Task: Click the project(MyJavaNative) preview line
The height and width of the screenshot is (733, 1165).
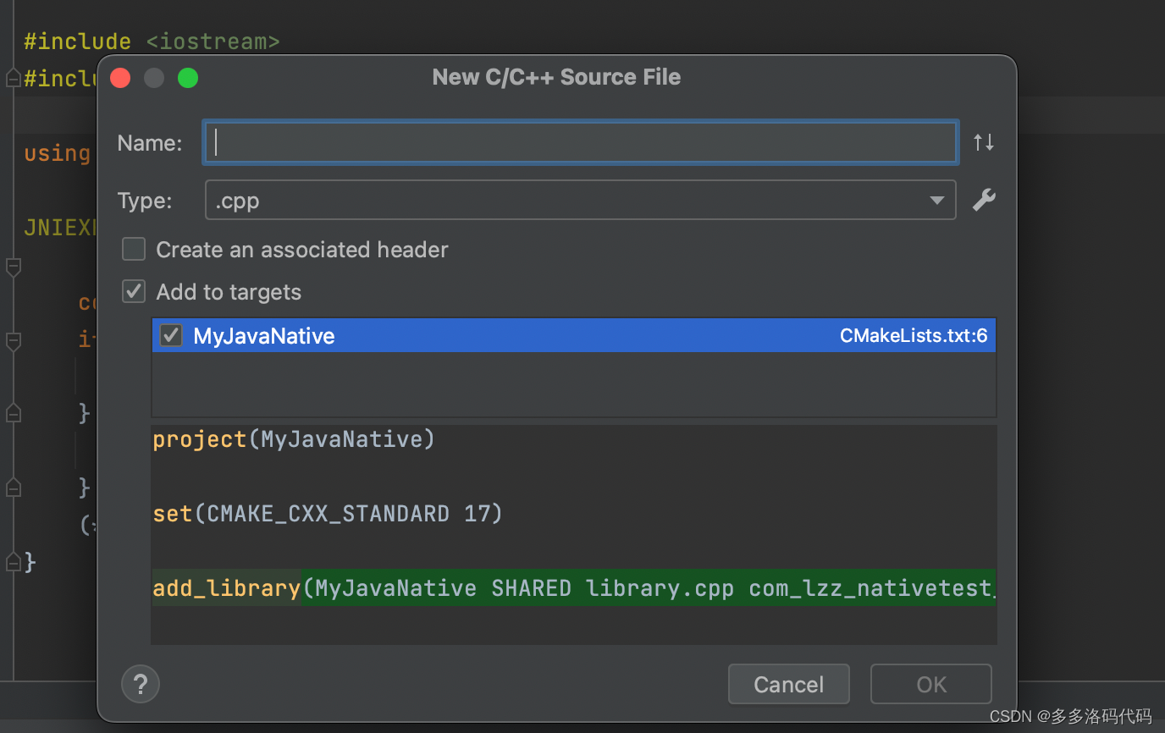Action: point(294,439)
